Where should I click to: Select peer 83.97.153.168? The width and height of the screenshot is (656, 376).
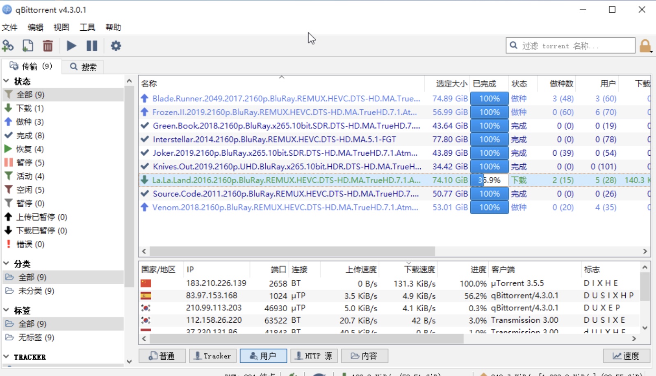click(x=389, y=296)
